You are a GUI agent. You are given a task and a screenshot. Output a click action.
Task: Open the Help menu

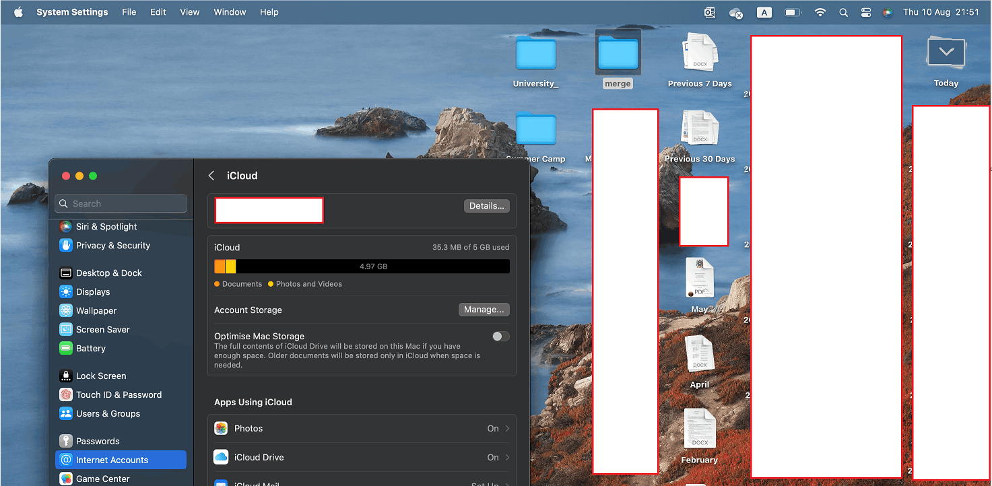(269, 12)
